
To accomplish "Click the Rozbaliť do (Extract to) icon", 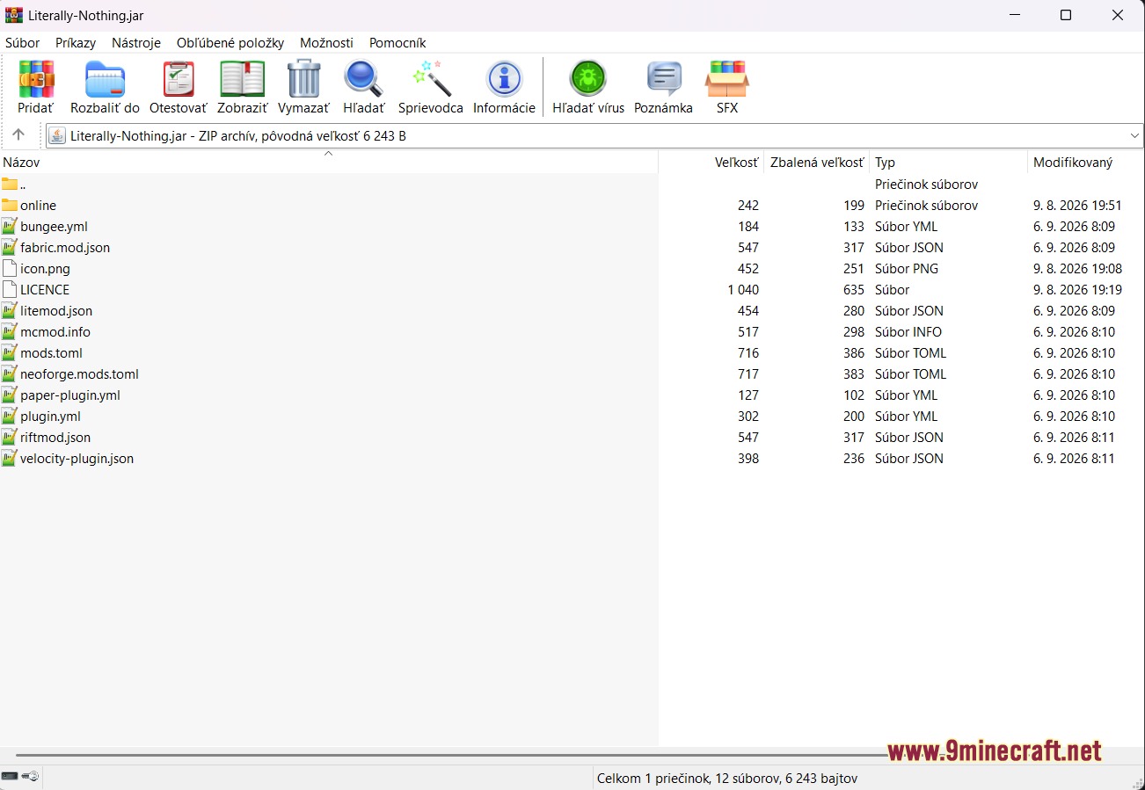I will [x=105, y=79].
